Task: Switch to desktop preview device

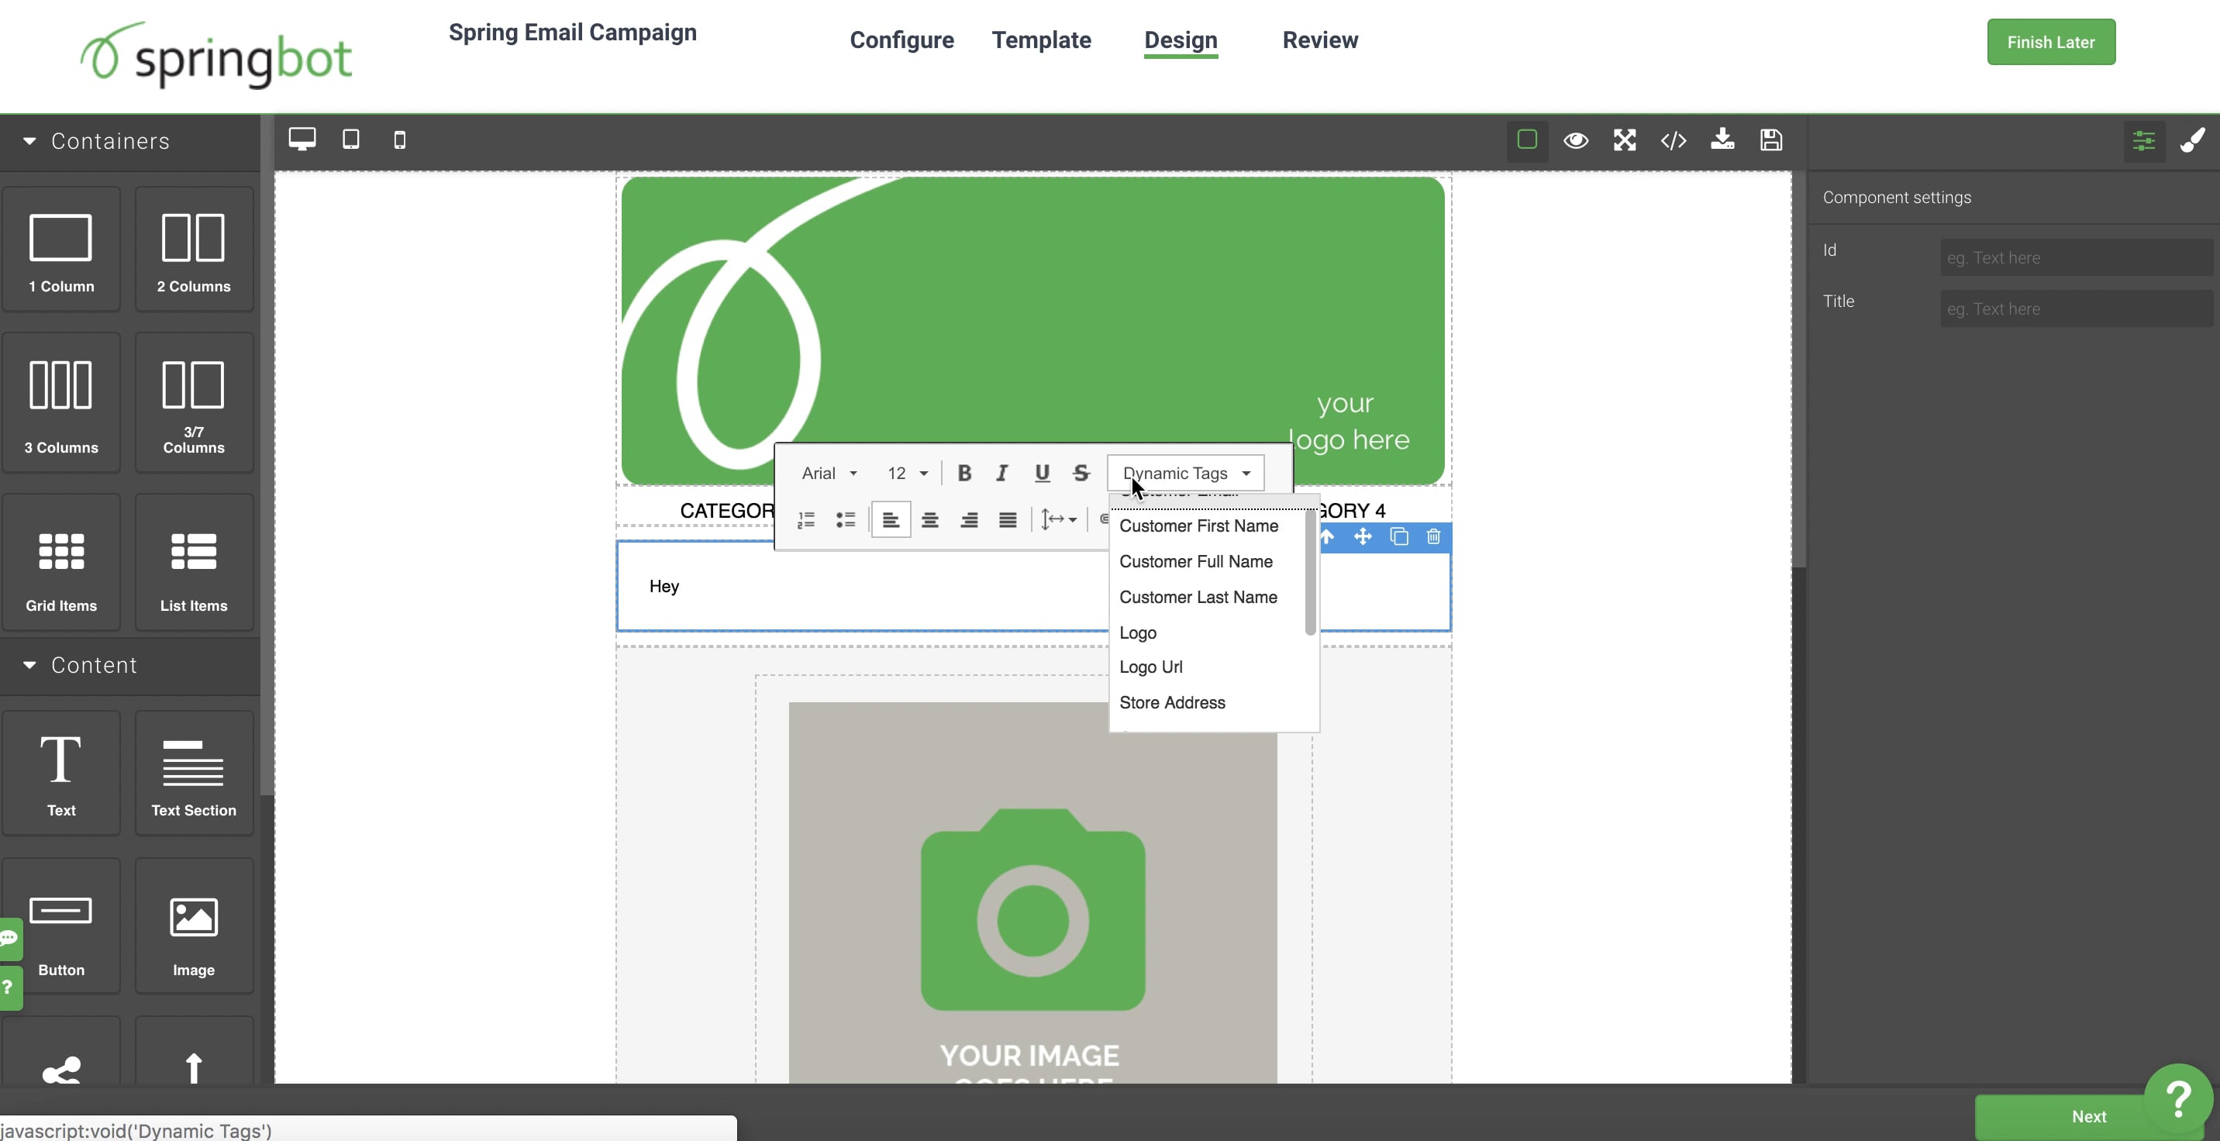Action: tap(302, 139)
